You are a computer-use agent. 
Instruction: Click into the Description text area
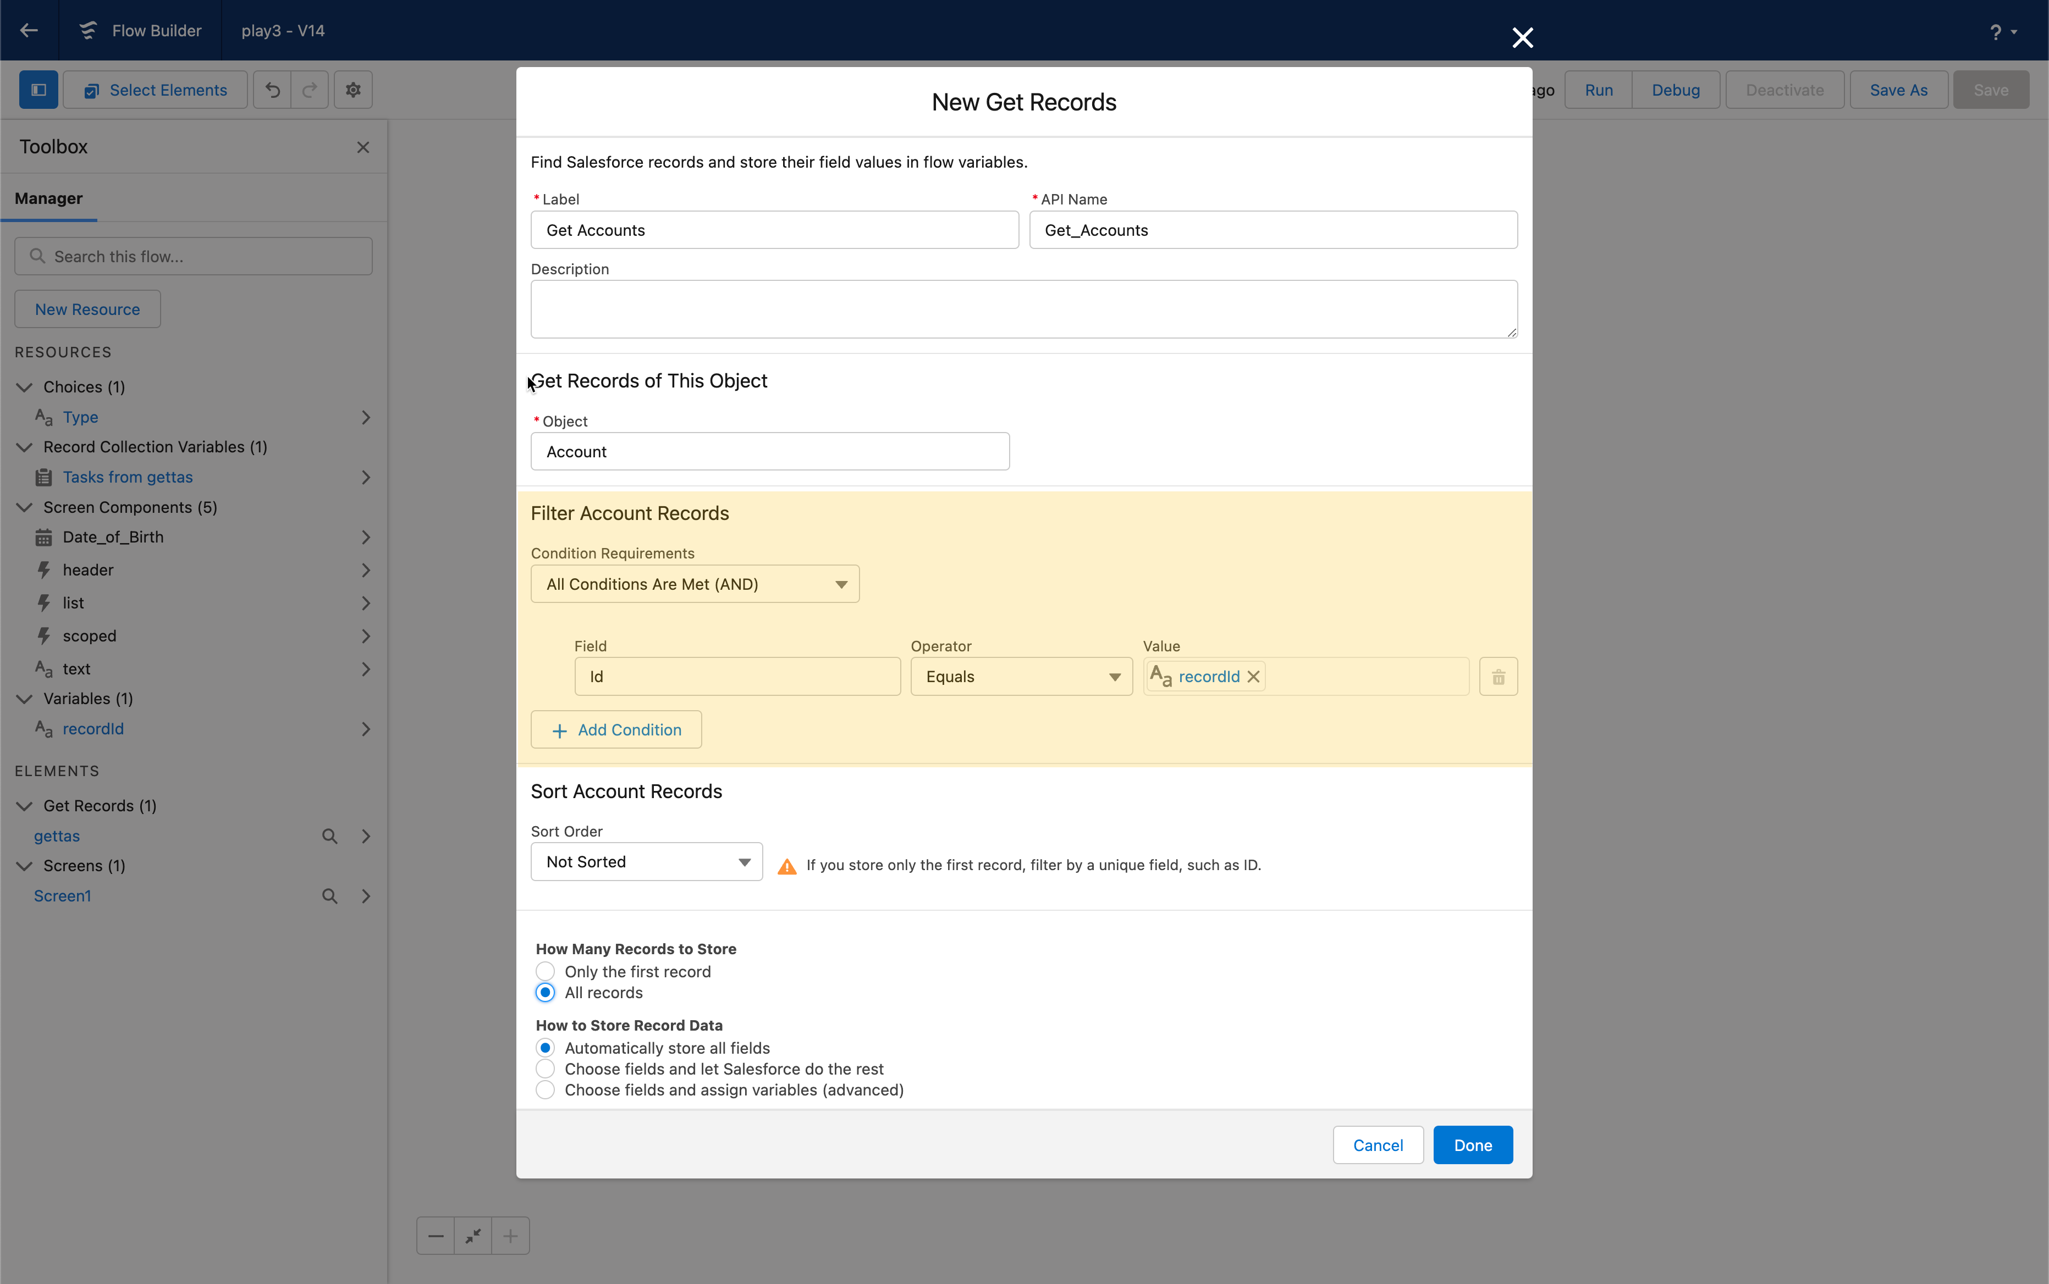point(1023,309)
